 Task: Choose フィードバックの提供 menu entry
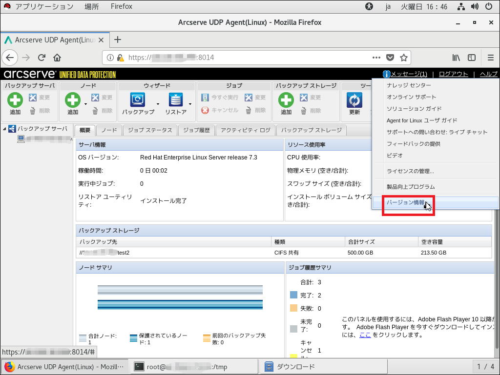pos(413,144)
